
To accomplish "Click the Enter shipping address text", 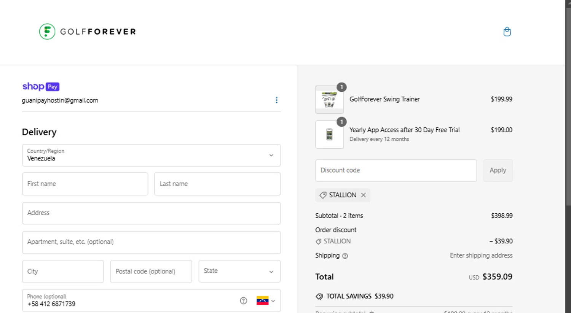I will 481,256.
